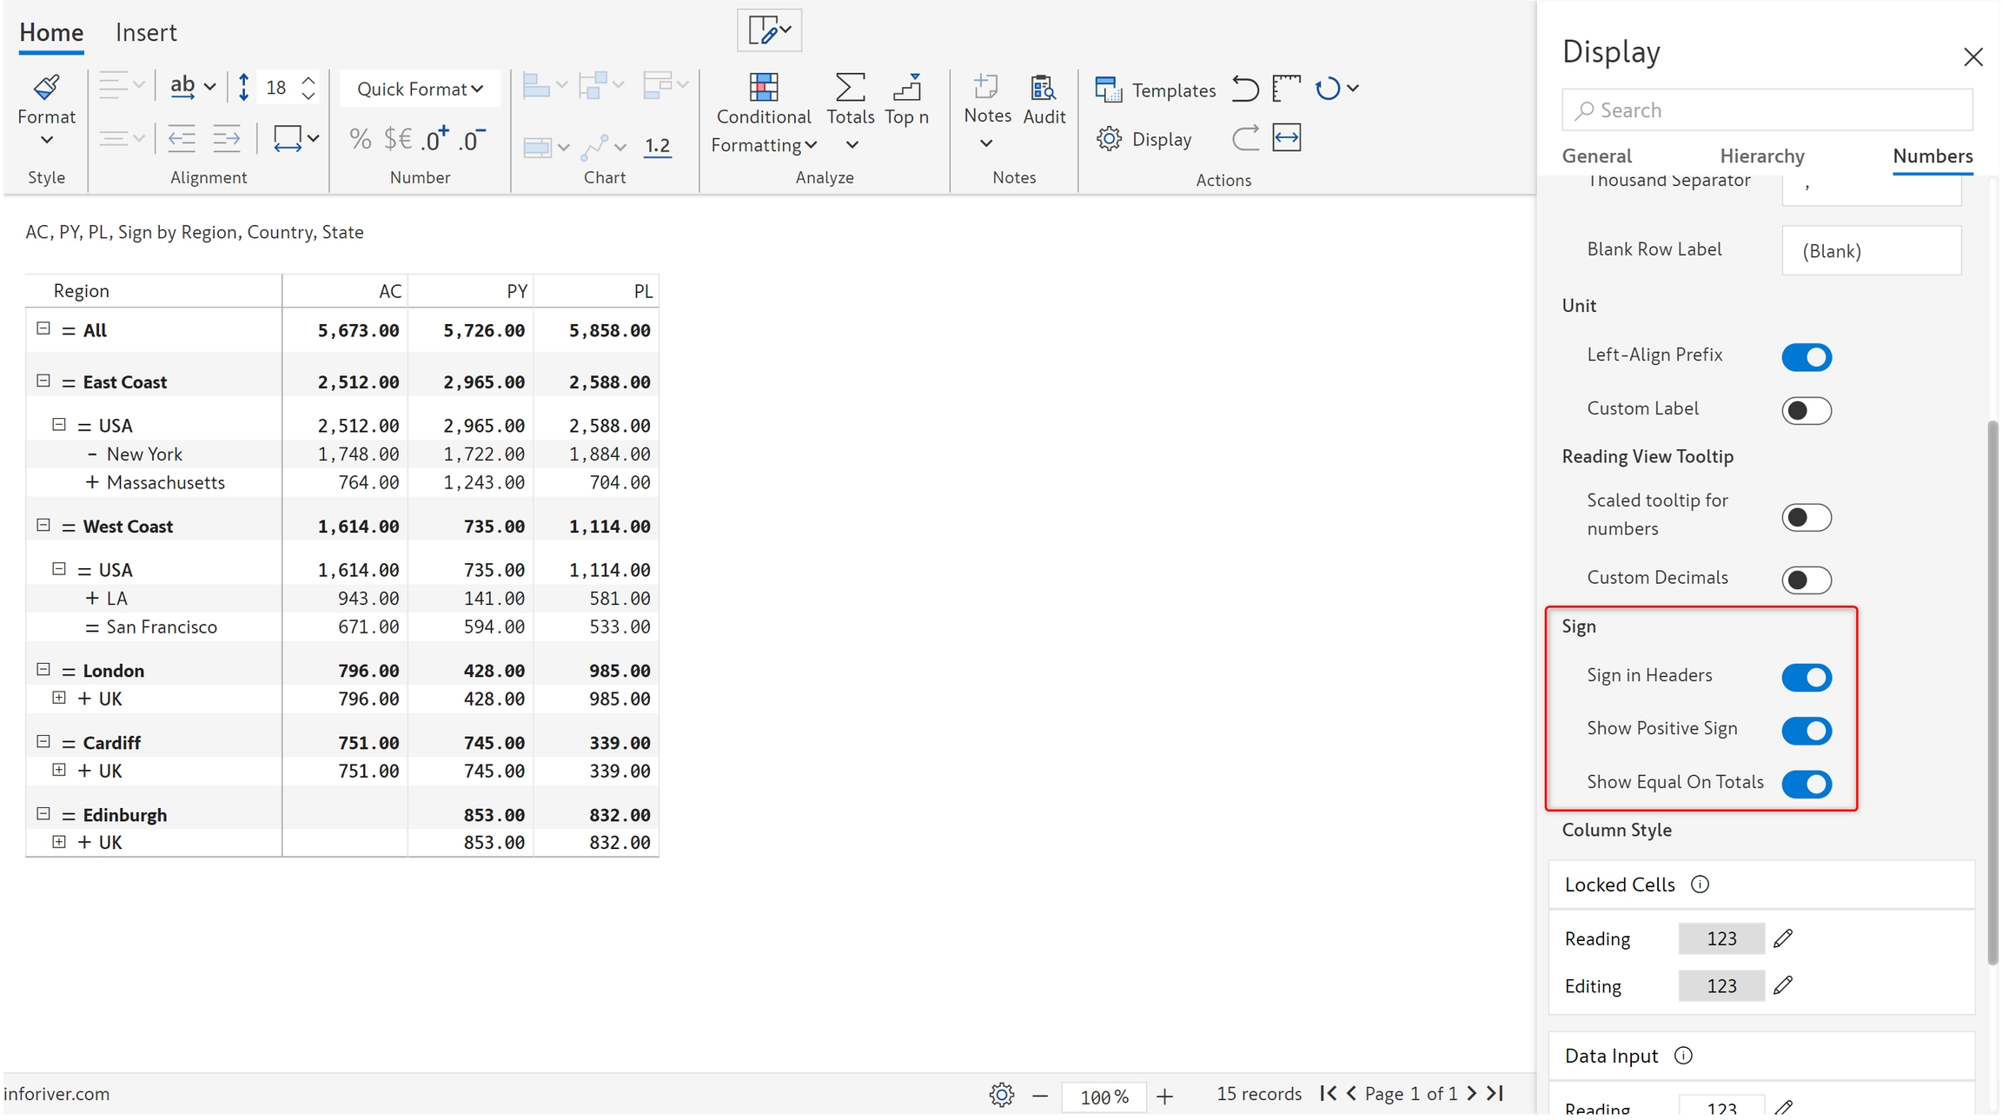This screenshot has width=2002, height=1120.
Task: Open the Audit tool
Action: coord(1043,88)
